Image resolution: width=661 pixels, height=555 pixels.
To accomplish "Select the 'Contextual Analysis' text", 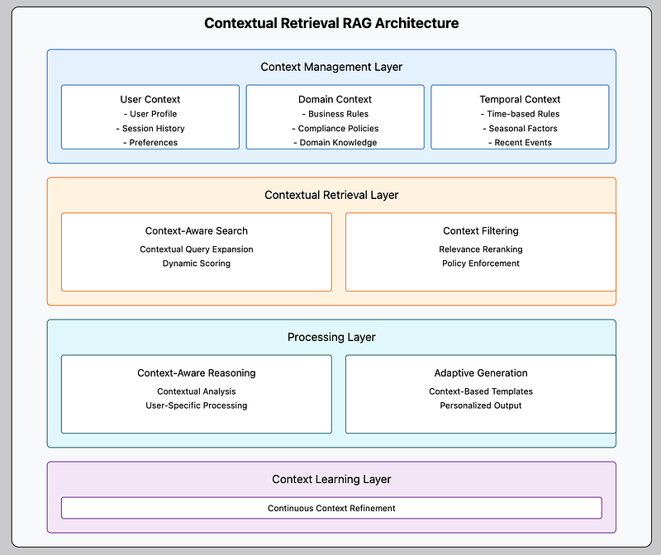I will click(197, 391).
